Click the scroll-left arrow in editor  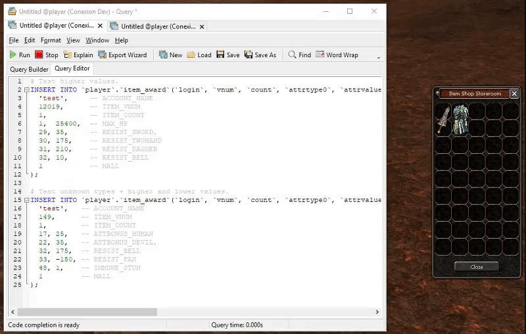[x=12, y=312]
